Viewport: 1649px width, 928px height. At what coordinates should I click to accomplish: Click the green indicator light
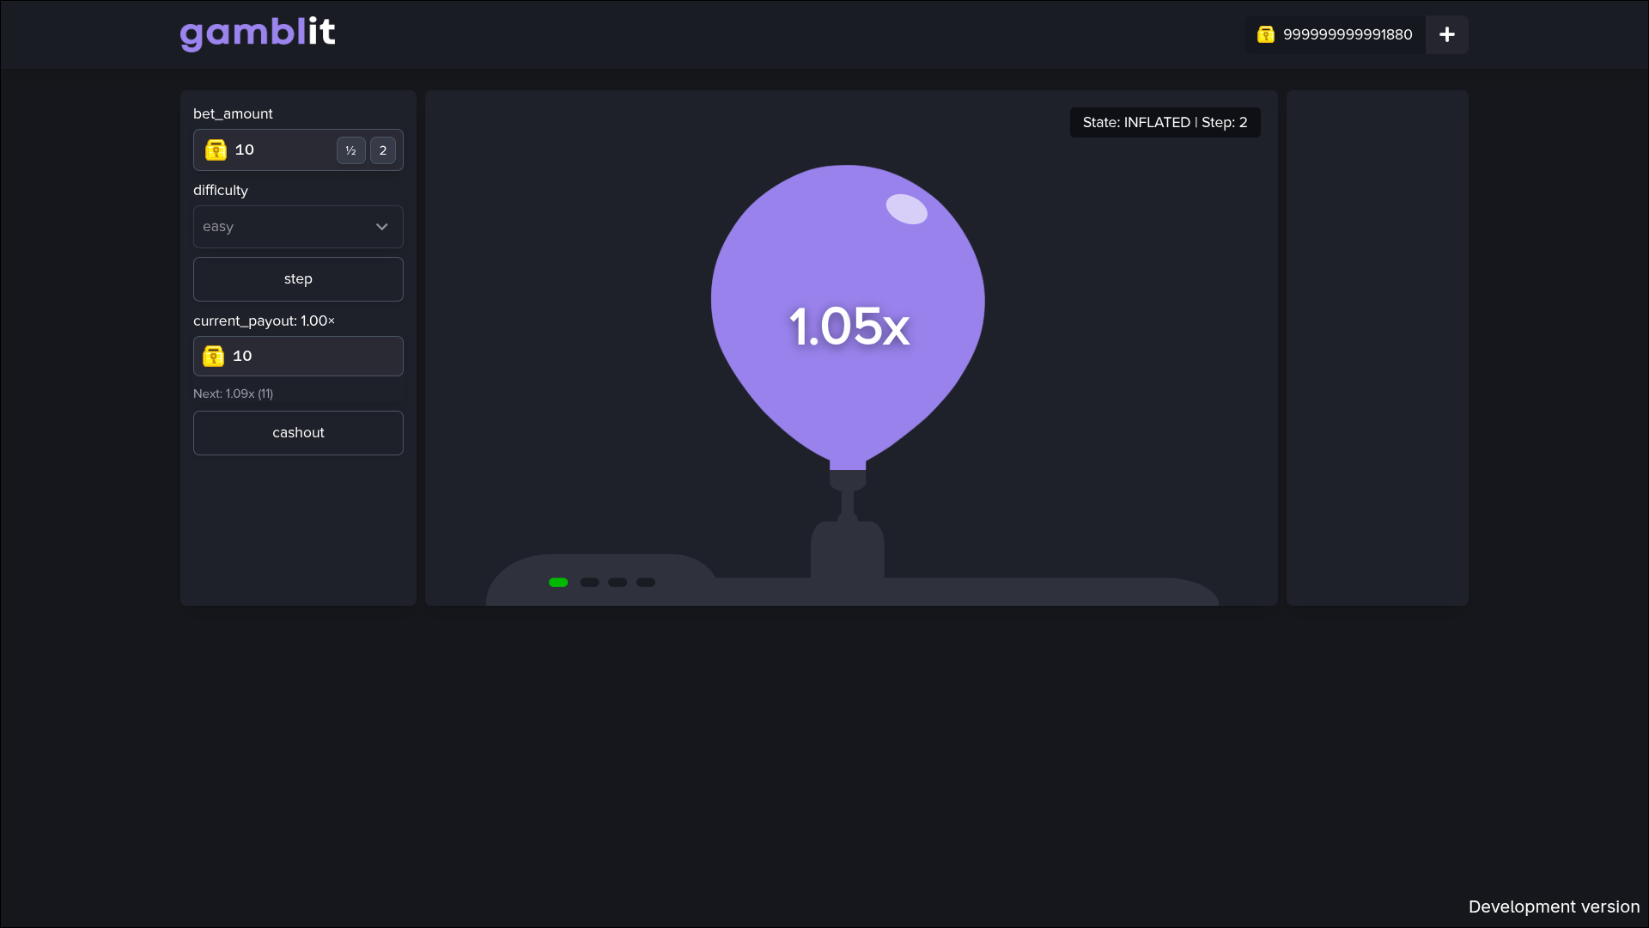pos(558,583)
